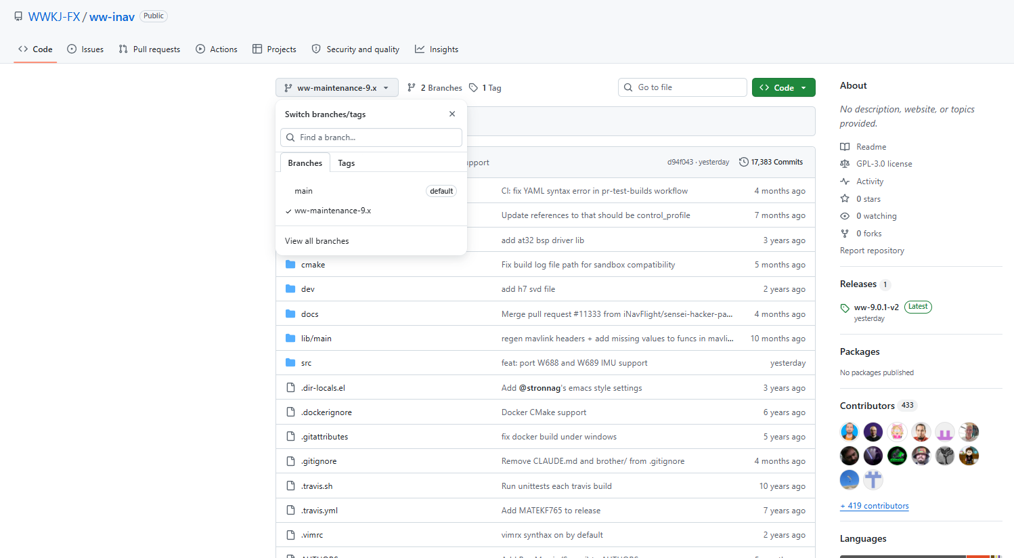This screenshot has width=1014, height=558.
Task: Open the .travis.sh file
Action: (317, 486)
